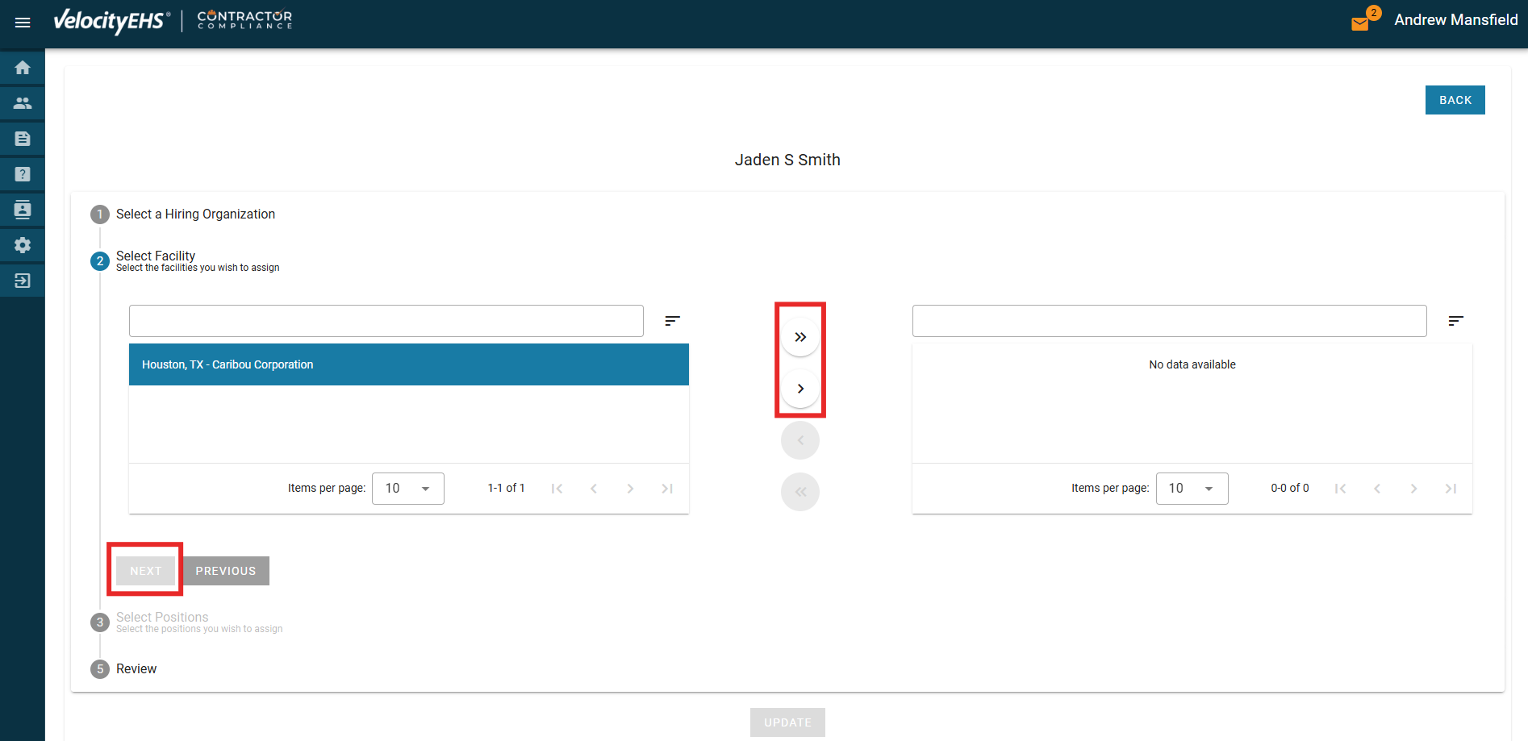Open the settings gear in the sidebar
Image resolution: width=1528 pixels, height=741 pixels.
tap(23, 245)
